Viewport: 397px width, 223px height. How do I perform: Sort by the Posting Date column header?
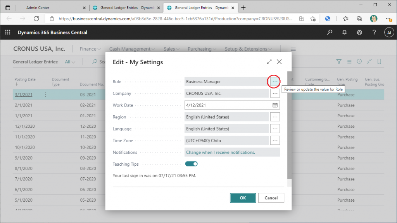(x=25, y=79)
